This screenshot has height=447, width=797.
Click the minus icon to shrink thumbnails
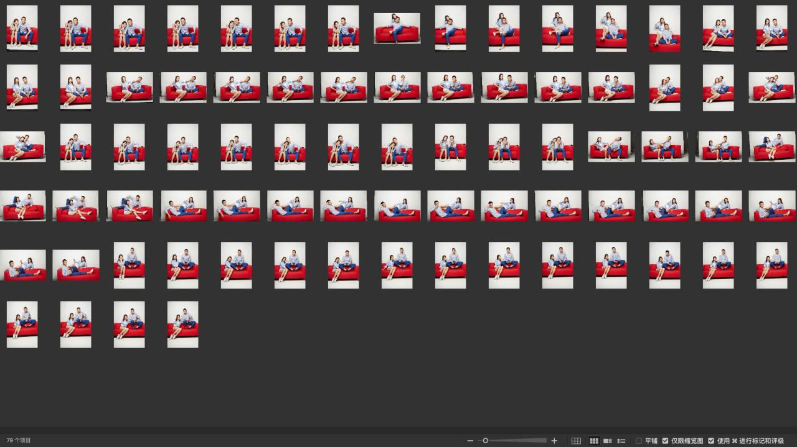(470, 441)
